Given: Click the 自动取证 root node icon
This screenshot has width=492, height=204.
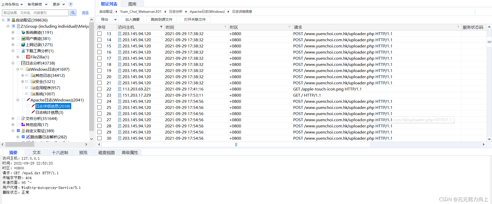Looking at the screenshot, I should pyautogui.click(x=14, y=20).
